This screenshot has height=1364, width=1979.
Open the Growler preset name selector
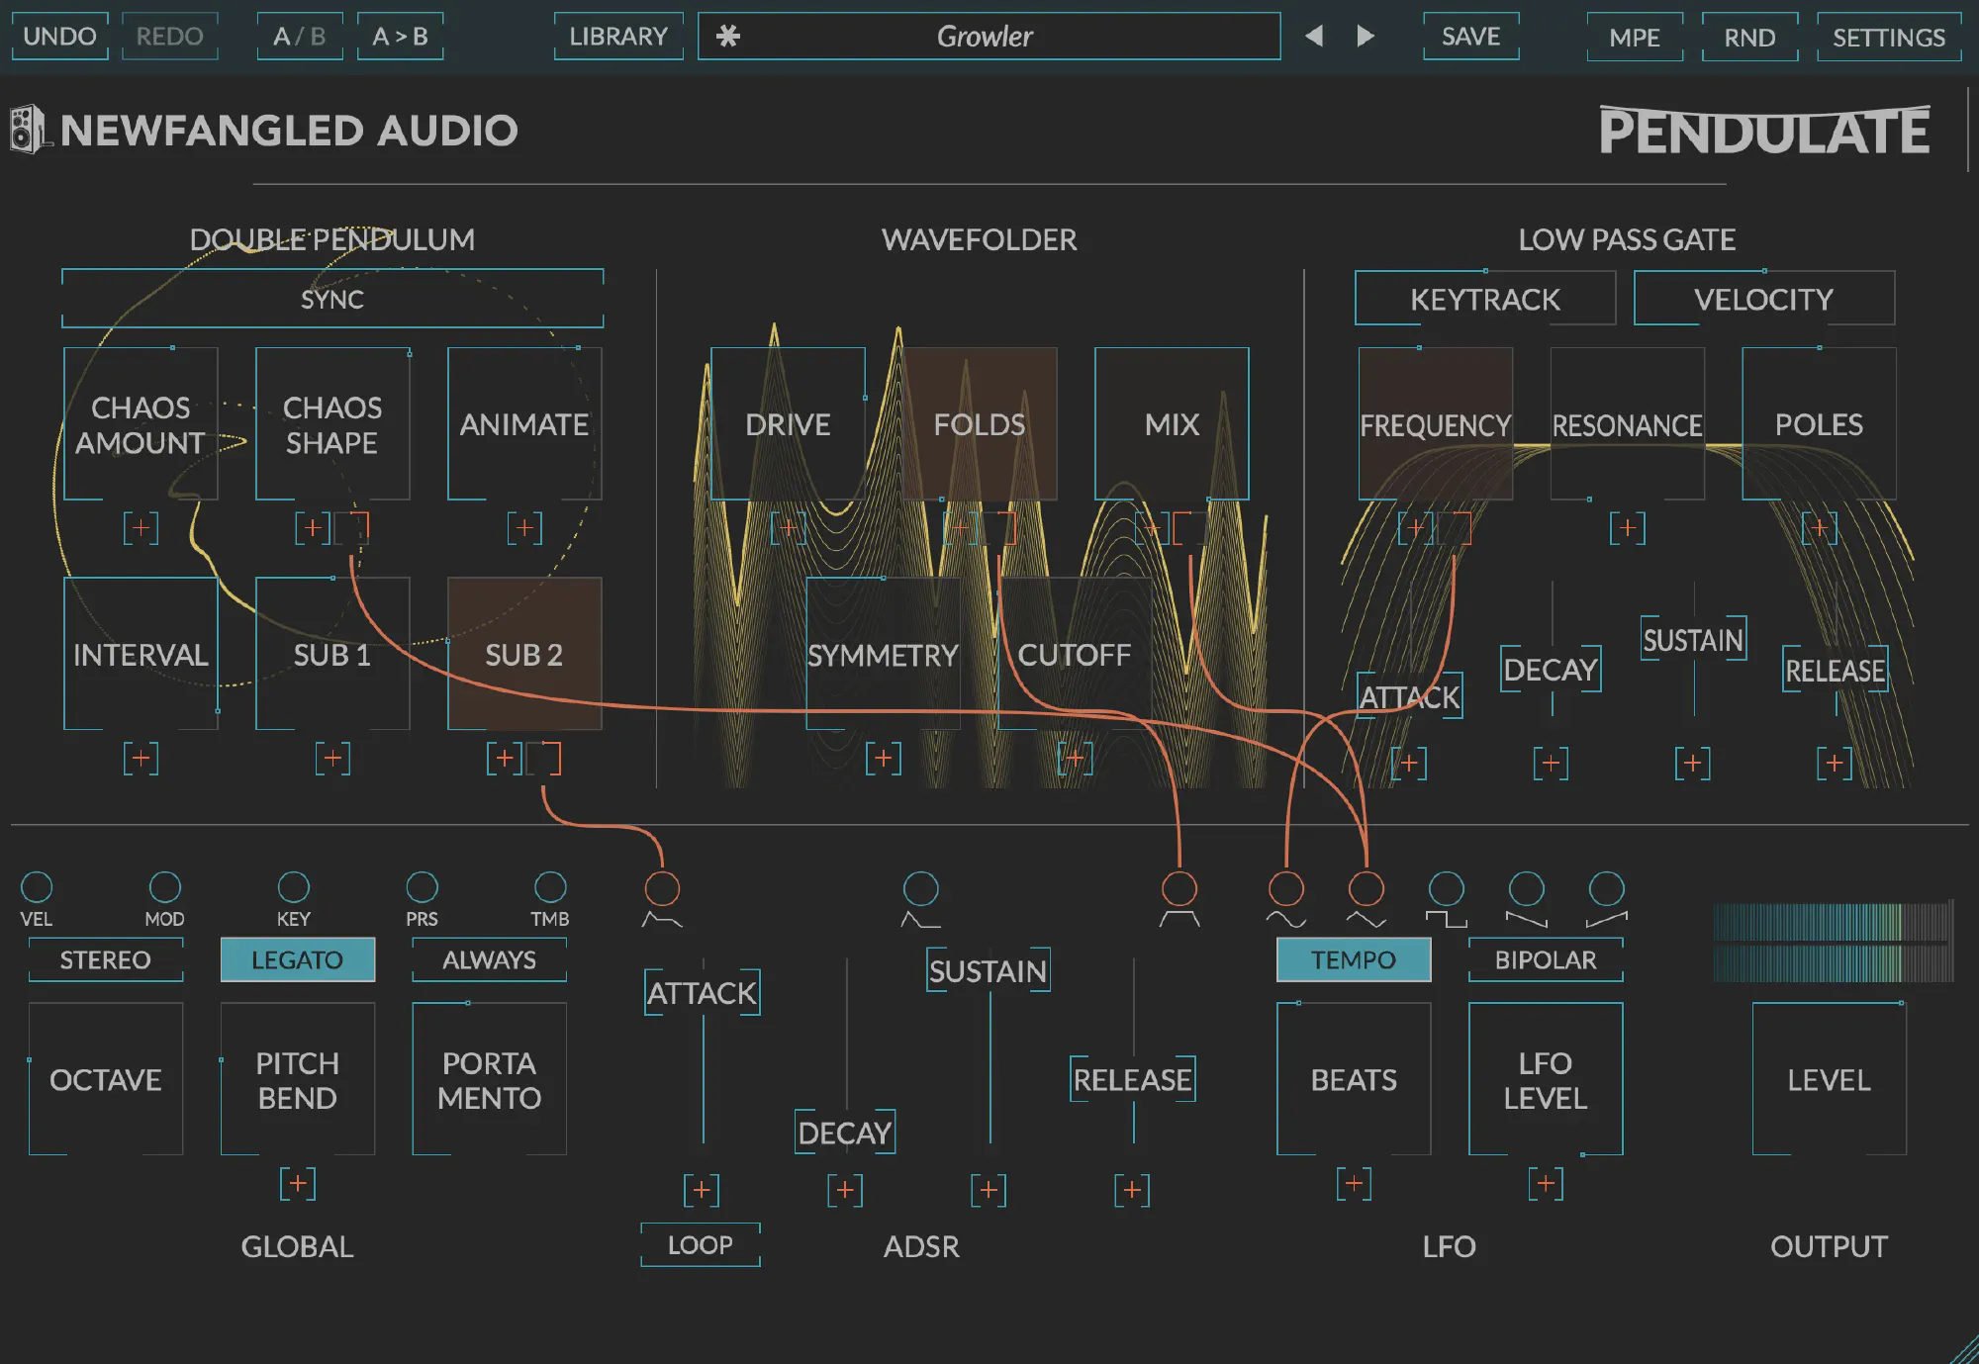(985, 37)
